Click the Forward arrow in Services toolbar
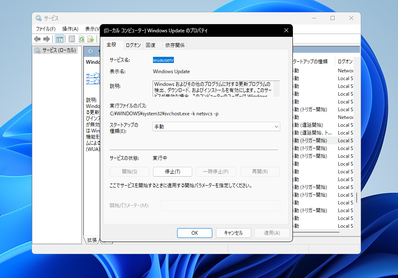Image resolution: width=398 pixels, height=278 pixels. [x=47, y=39]
